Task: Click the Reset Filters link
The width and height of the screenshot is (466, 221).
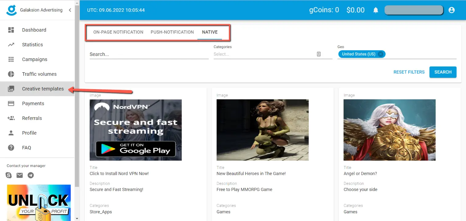Action: tap(409, 72)
